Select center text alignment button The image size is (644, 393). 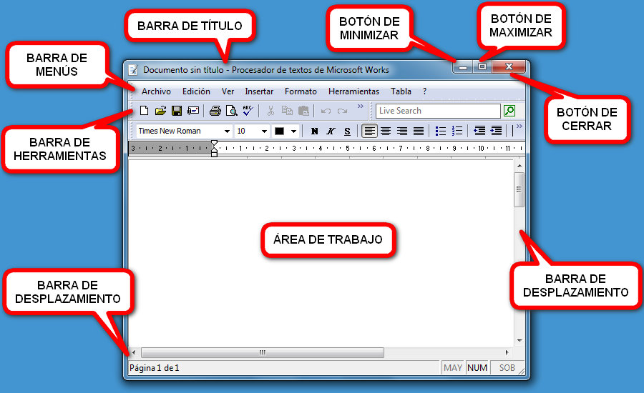coord(386,131)
